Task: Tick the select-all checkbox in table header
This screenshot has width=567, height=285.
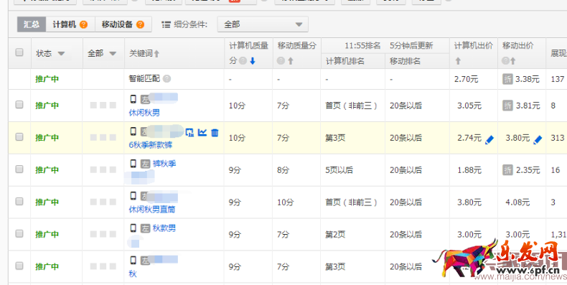Action: coord(19,52)
